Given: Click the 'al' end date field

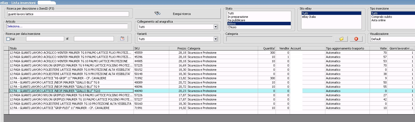Looking at the screenshot, I should click(94, 39).
